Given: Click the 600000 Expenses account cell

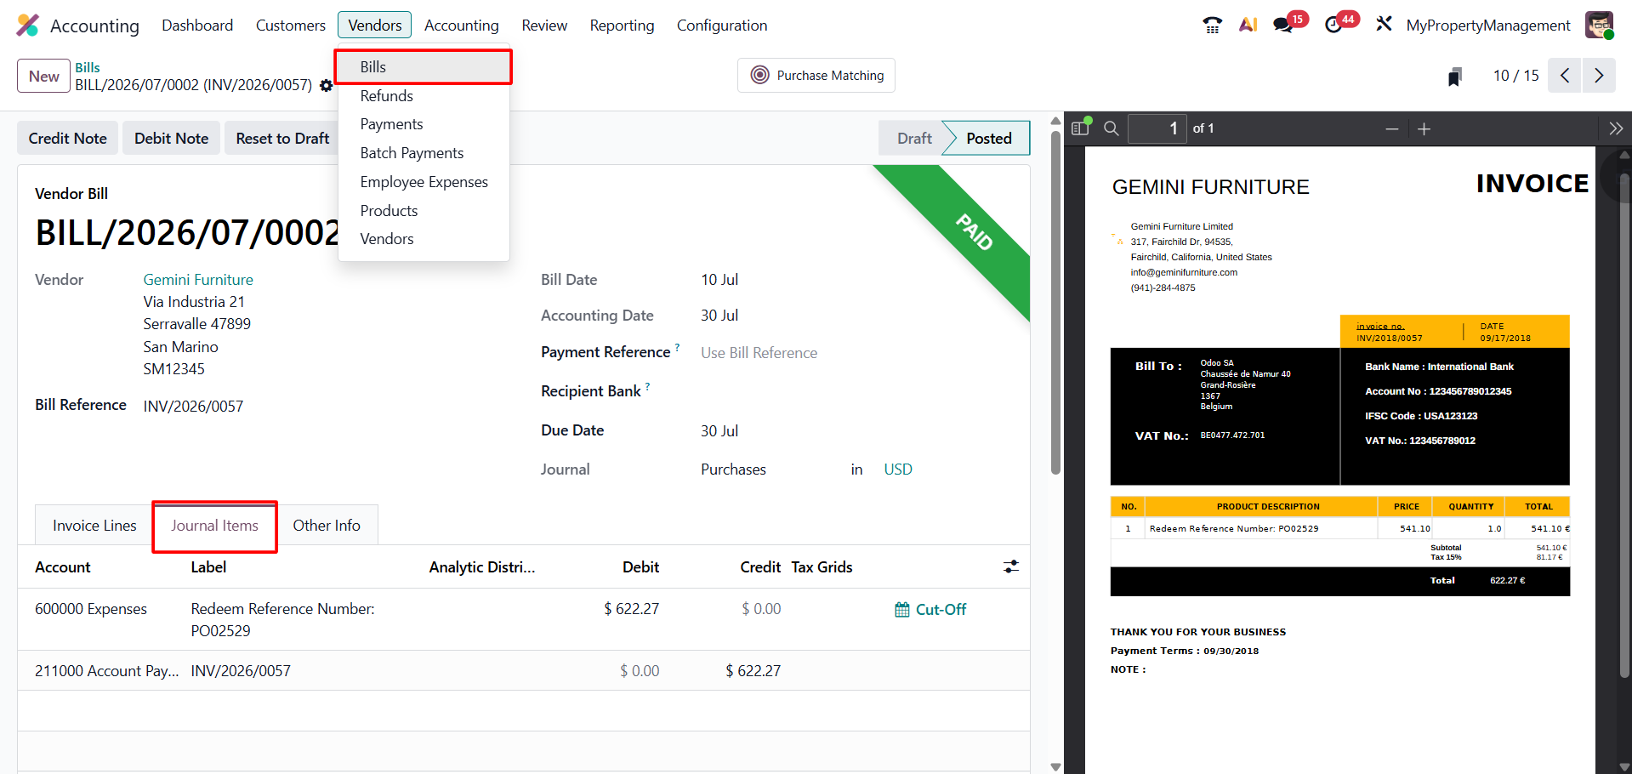Looking at the screenshot, I should click(91, 609).
